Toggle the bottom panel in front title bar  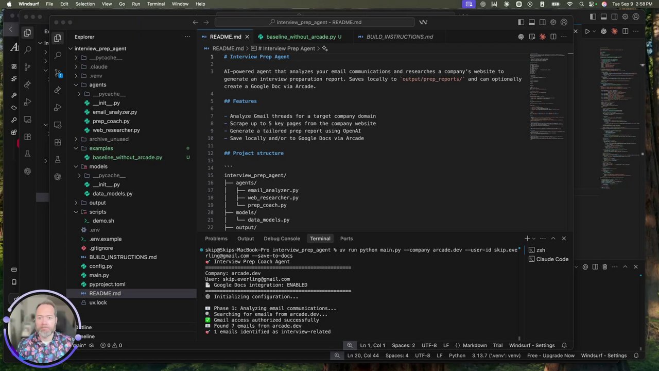click(532, 22)
